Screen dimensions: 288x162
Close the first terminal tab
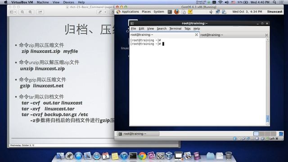click(196, 35)
